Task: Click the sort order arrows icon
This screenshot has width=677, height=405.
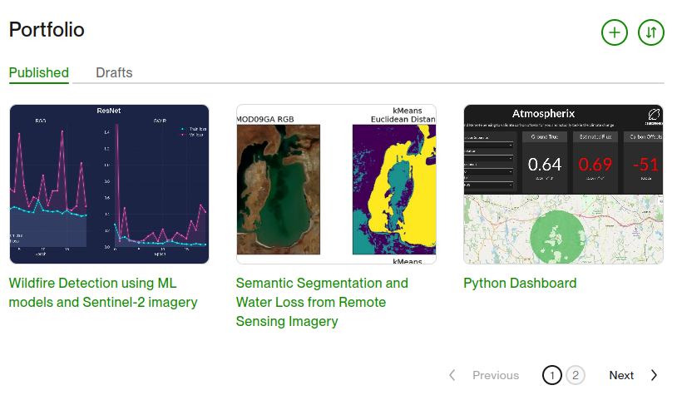Action: point(650,32)
